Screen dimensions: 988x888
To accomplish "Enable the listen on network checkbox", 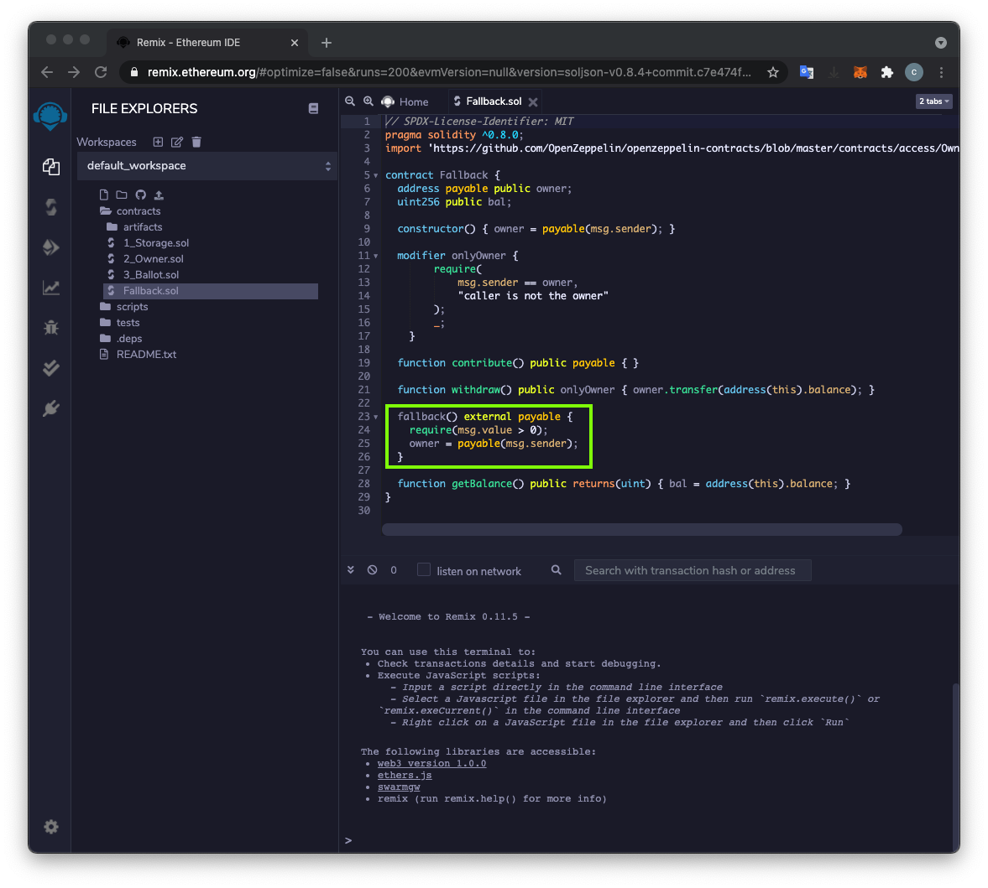I will [x=424, y=570].
